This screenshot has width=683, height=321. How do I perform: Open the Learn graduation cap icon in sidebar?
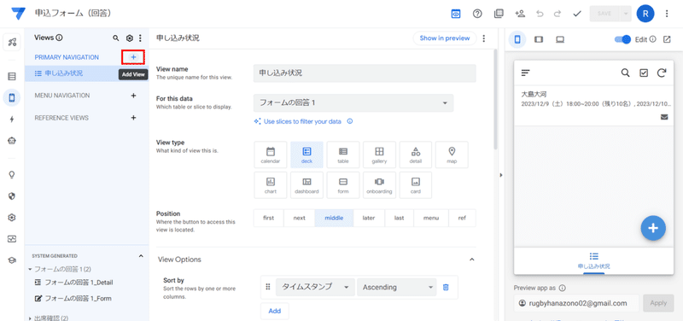12,260
